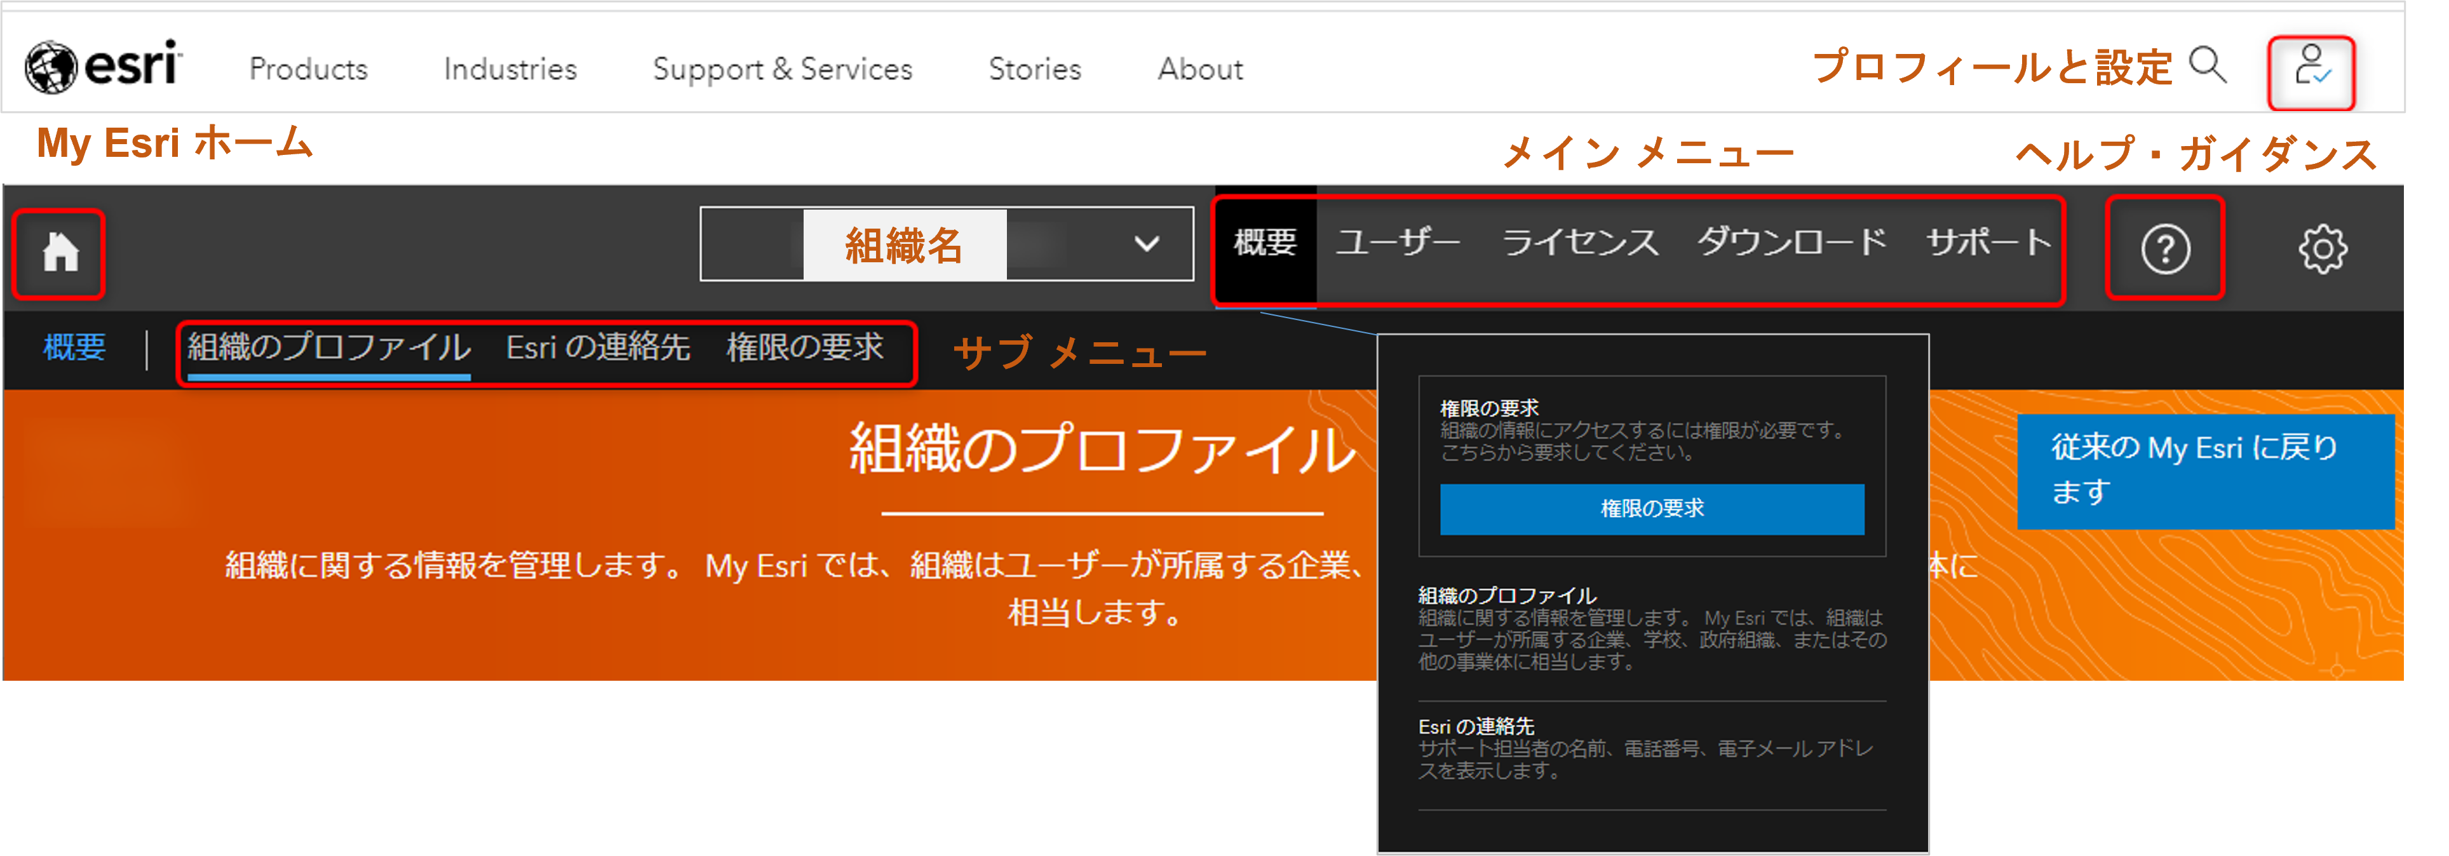
Task: Open the Industries menu
Action: coord(509,69)
